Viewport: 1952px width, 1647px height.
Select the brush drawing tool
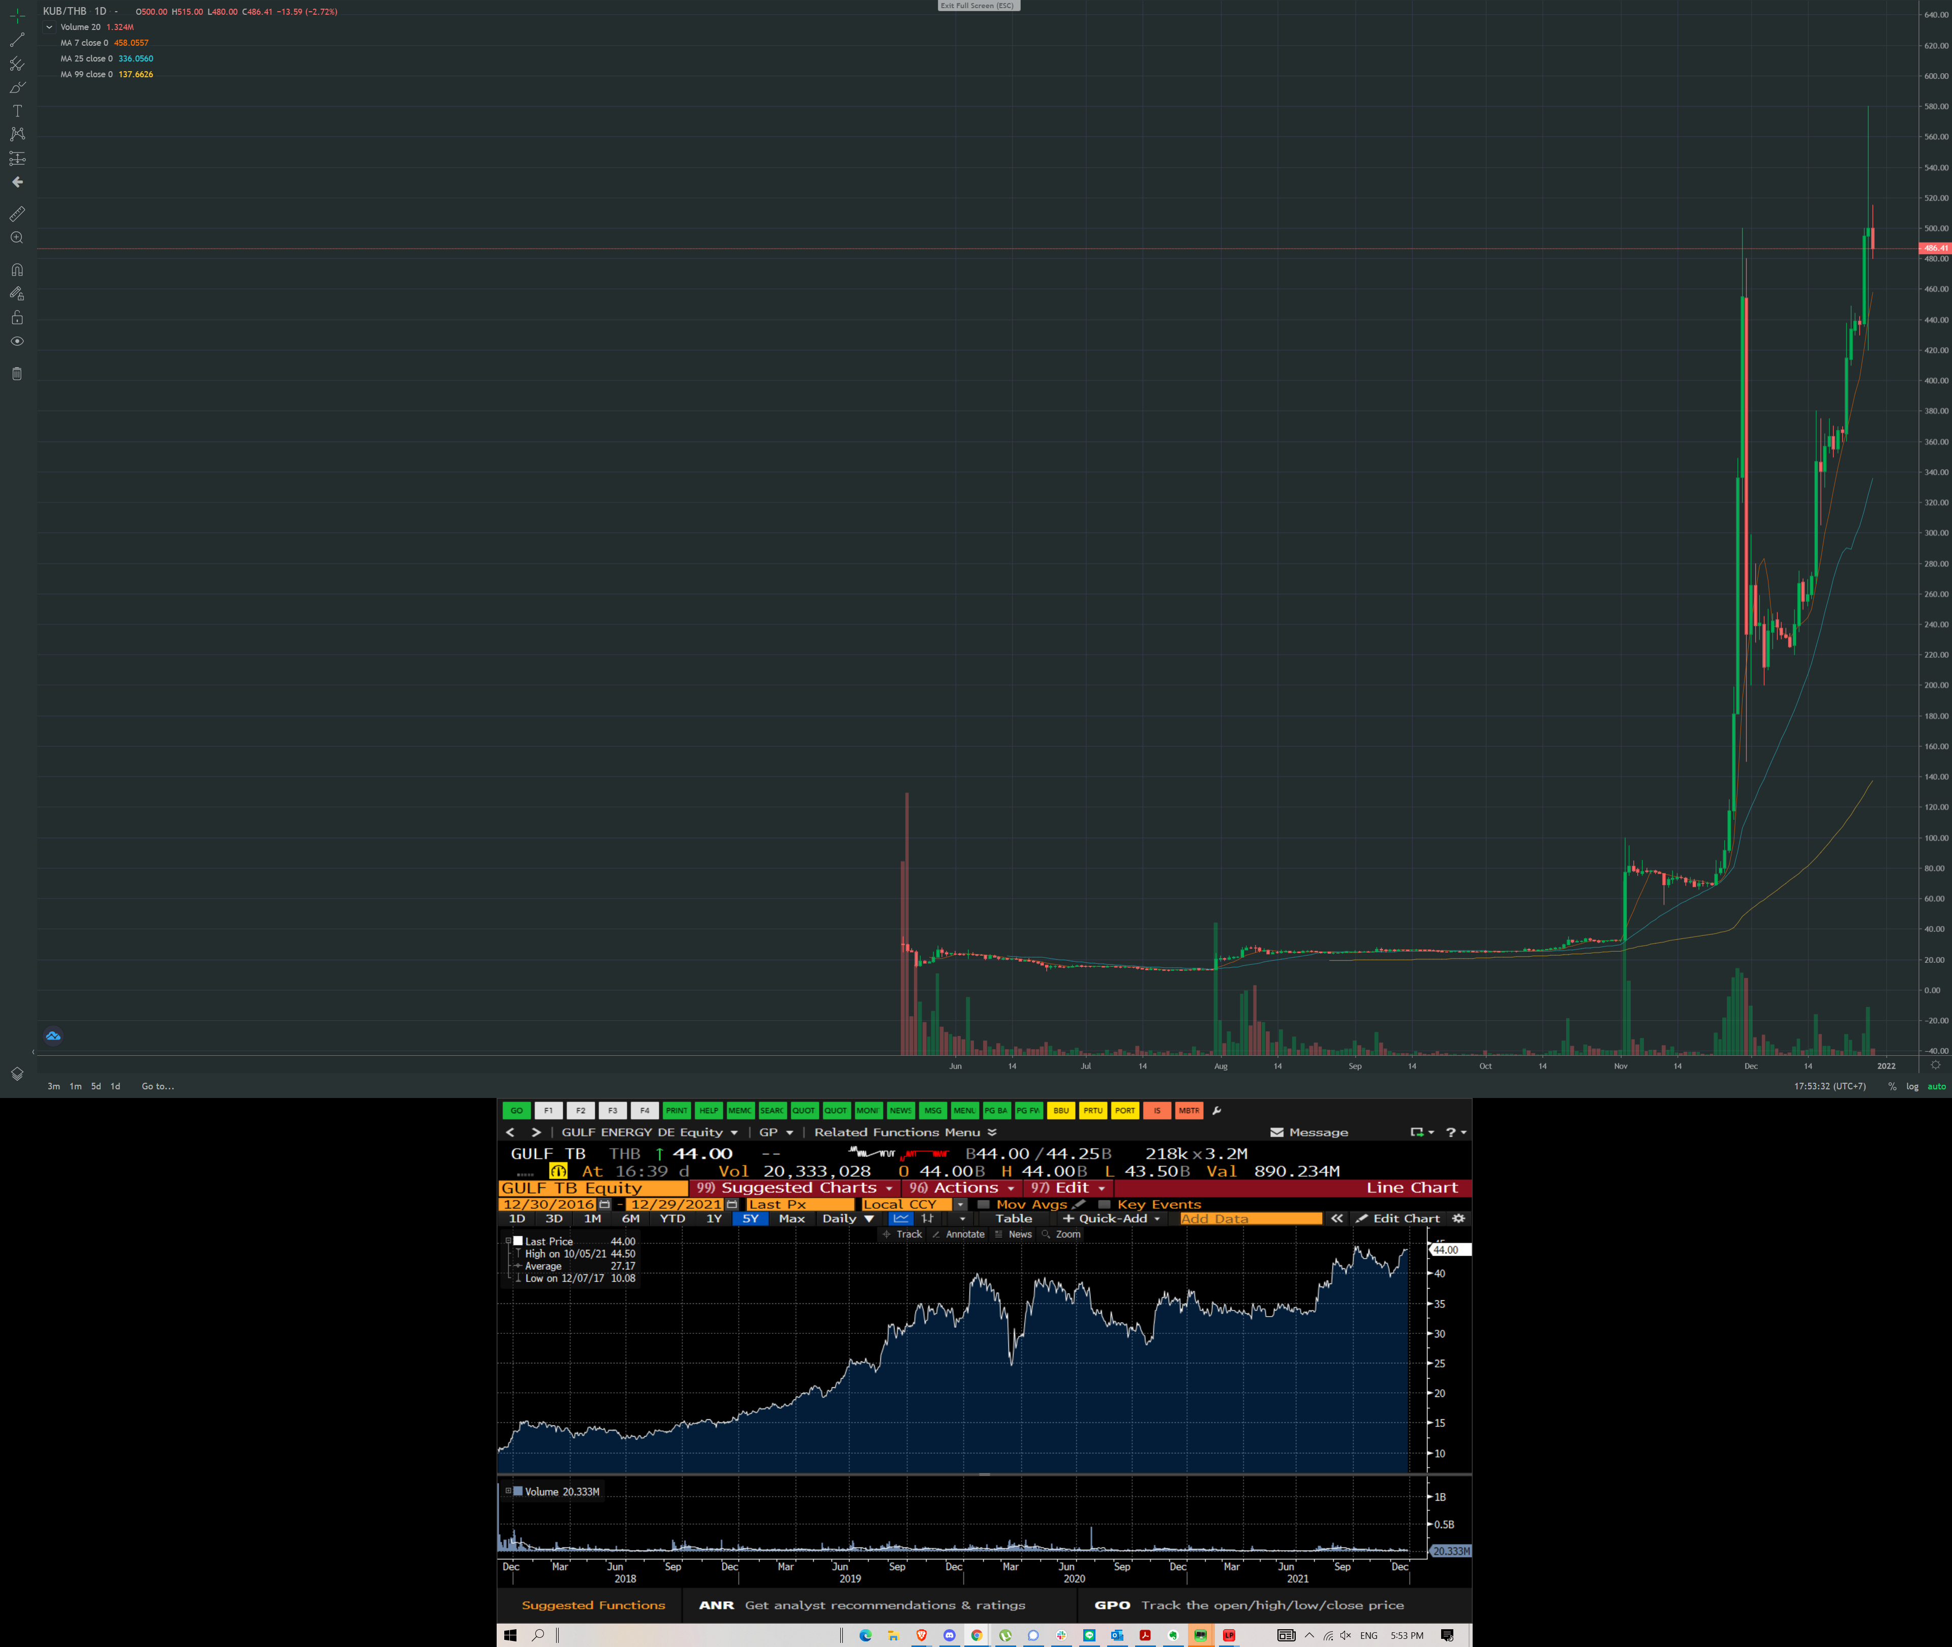17,87
